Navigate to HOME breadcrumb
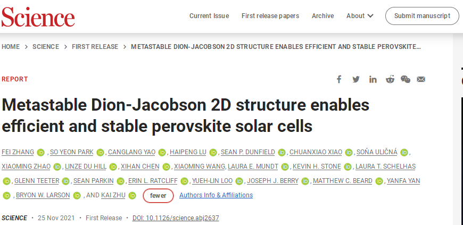 pos(11,47)
